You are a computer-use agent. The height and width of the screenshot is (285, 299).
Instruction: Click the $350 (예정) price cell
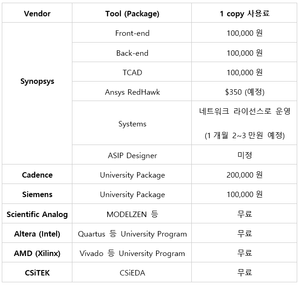[x=244, y=92]
